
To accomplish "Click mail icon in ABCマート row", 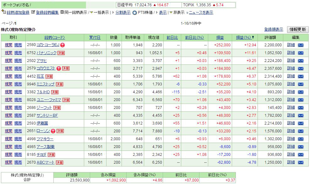I will click(x=301, y=162).
